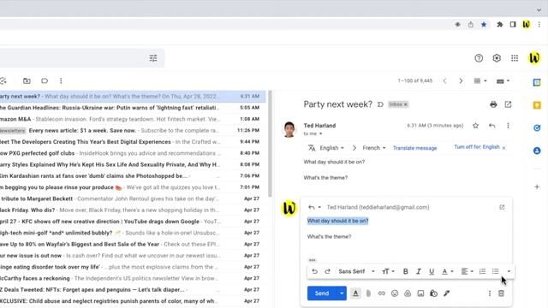Redo the last edit in the reply
This screenshot has width=548, height=308.
click(327, 271)
